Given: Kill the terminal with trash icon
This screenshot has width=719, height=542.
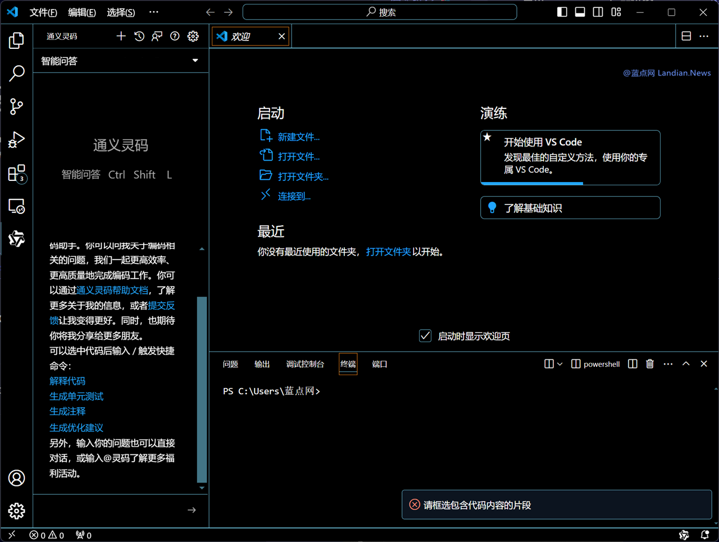Looking at the screenshot, I should (650, 364).
